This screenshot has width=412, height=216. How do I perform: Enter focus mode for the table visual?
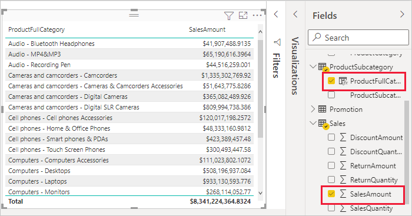243,15
